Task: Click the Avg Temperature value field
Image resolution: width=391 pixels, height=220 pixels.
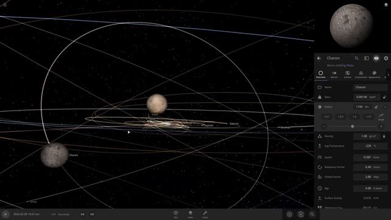Action: click(371, 146)
